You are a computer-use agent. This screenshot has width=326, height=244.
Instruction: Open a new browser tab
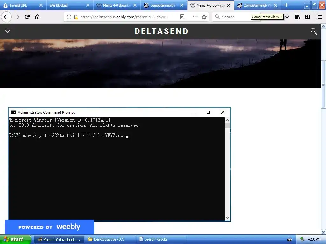coord(286,5)
